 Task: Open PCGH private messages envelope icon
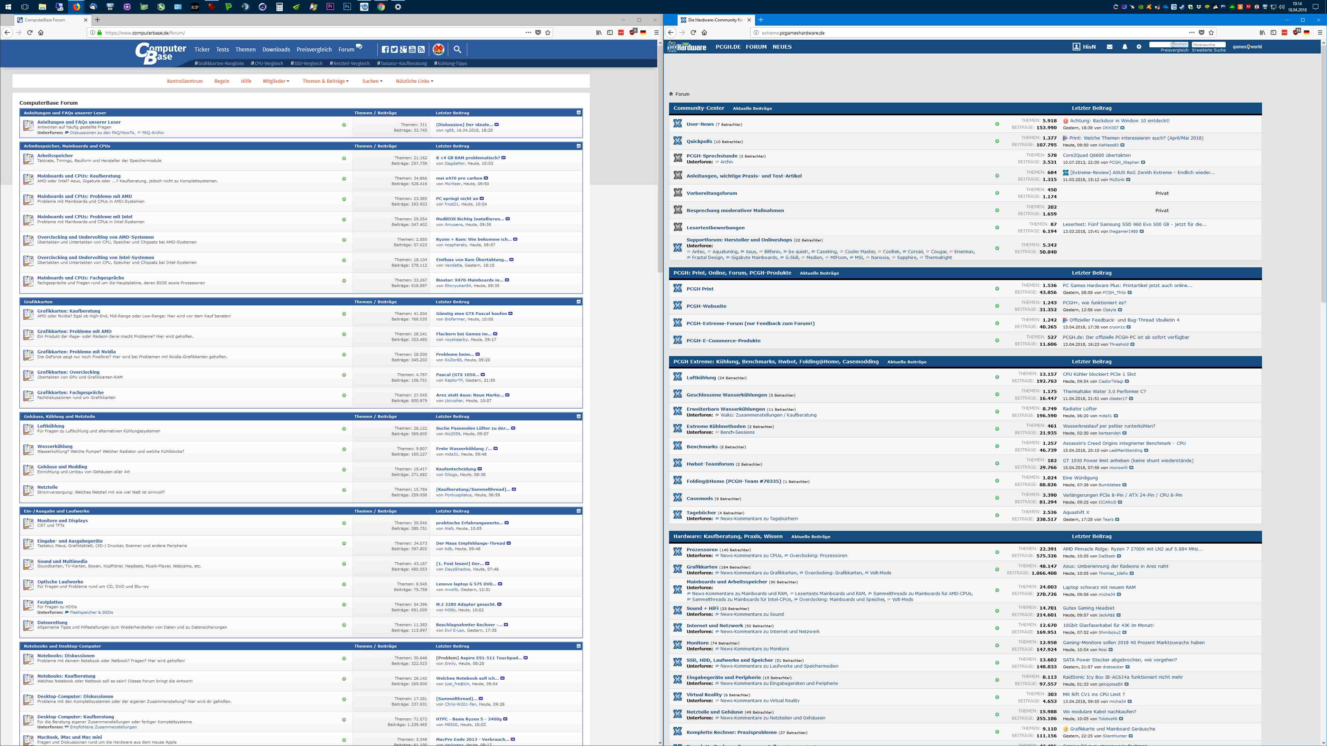point(1109,47)
